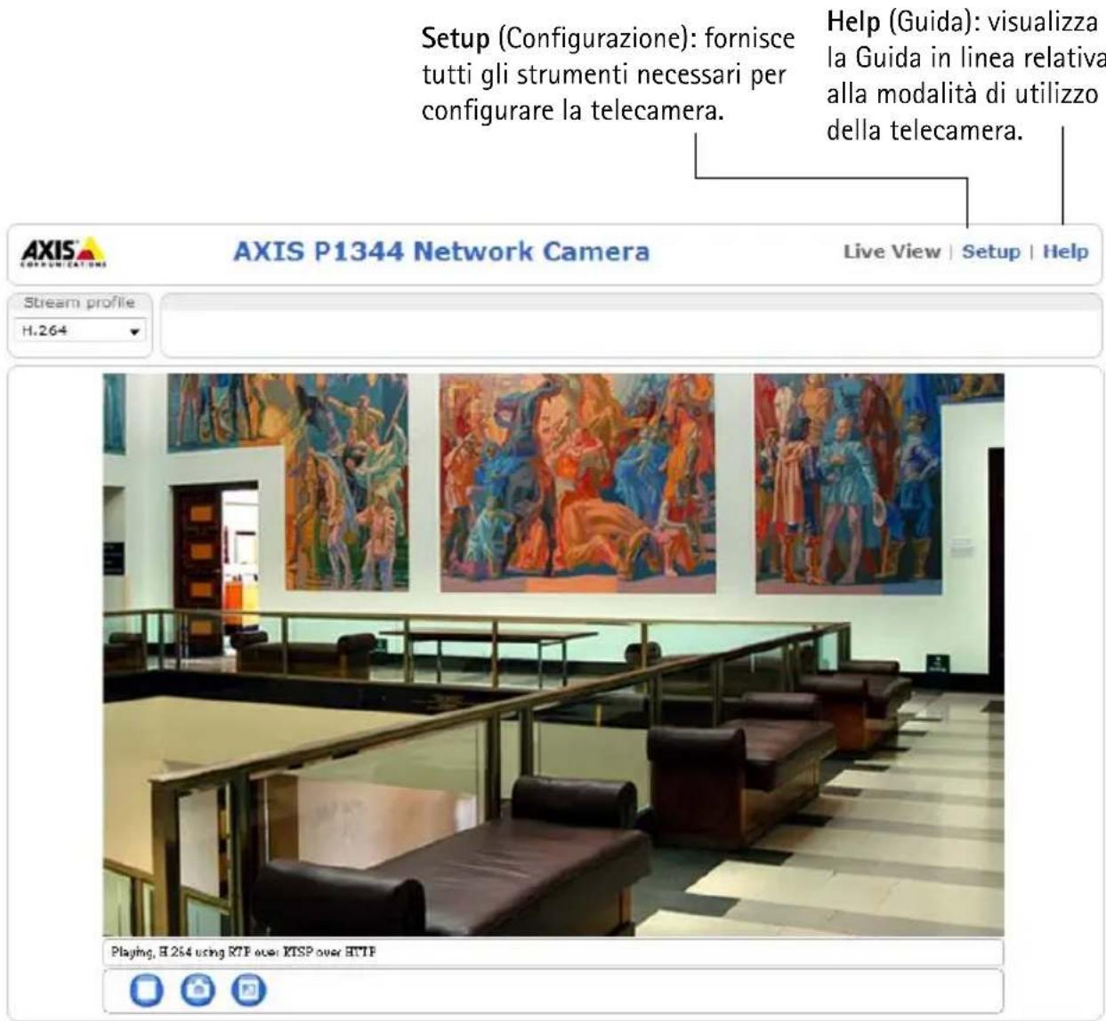Click the playing status text bar
The image size is (1106, 1021).
[553, 952]
